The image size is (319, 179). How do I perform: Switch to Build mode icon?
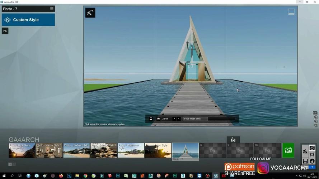pyautogui.click(x=305, y=151)
